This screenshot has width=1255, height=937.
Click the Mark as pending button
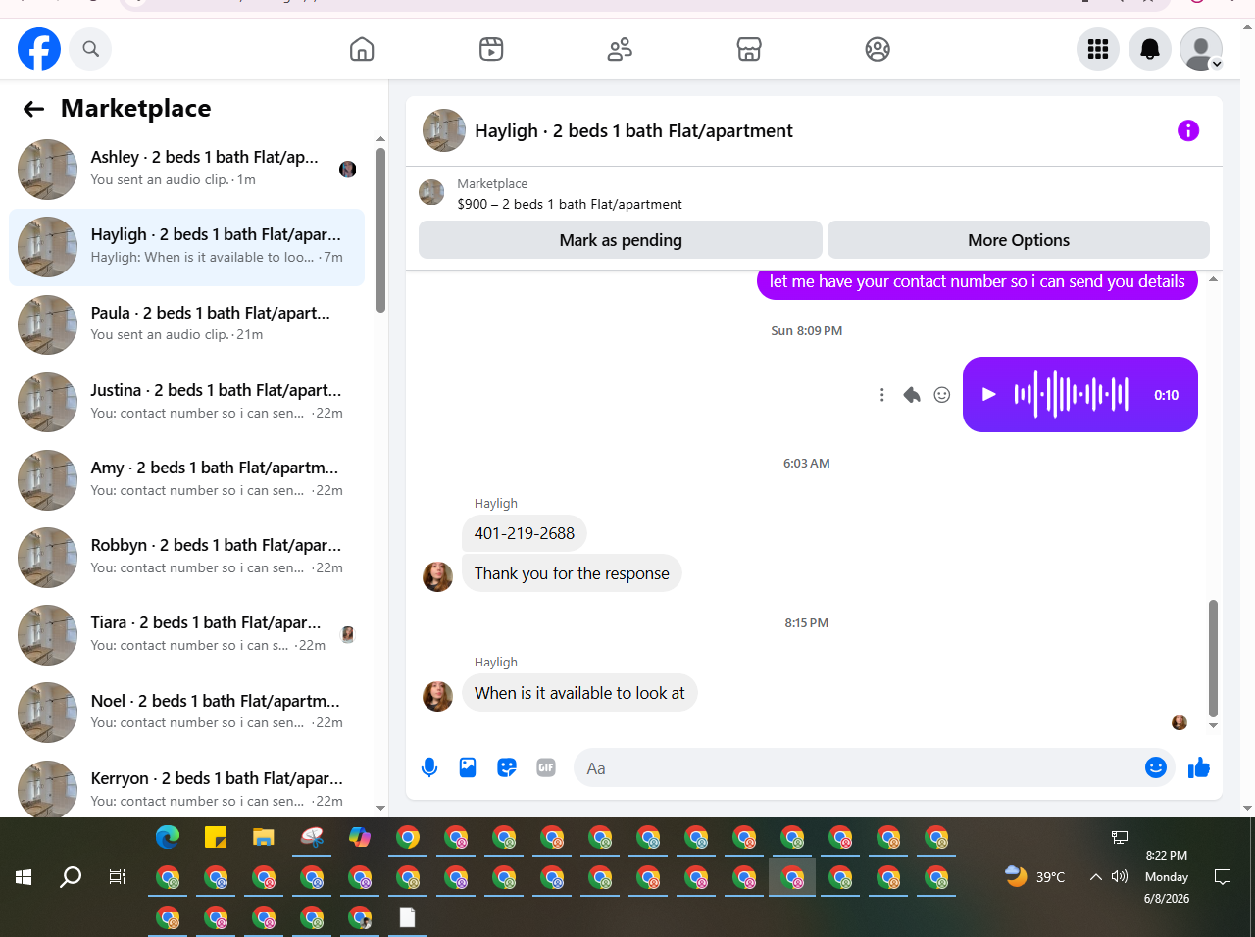[x=621, y=240]
